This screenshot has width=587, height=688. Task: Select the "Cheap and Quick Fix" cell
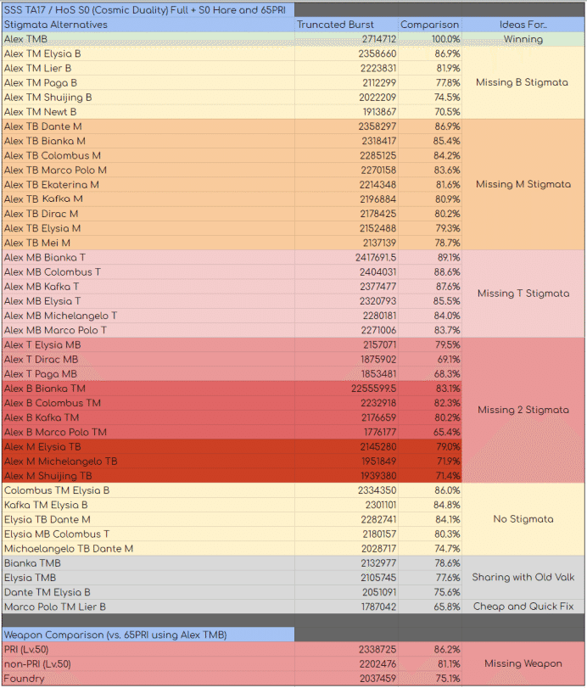click(x=523, y=607)
